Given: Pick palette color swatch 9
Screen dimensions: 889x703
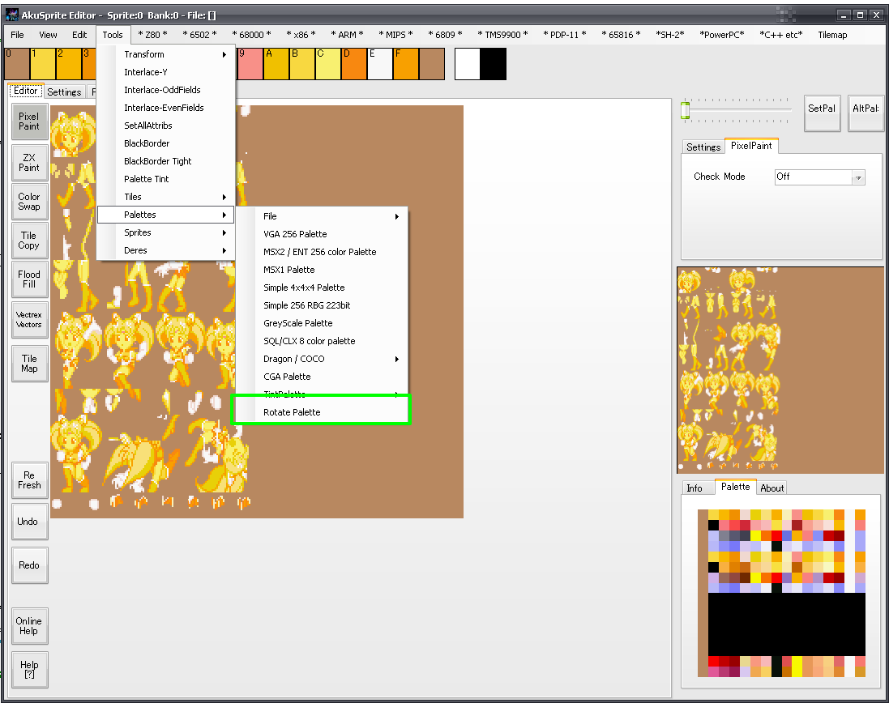Looking at the screenshot, I should (250, 64).
